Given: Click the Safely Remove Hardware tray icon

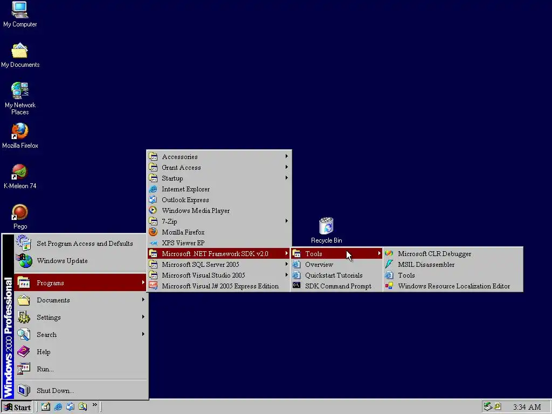Looking at the screenshot, I should [x=487, y=406].
